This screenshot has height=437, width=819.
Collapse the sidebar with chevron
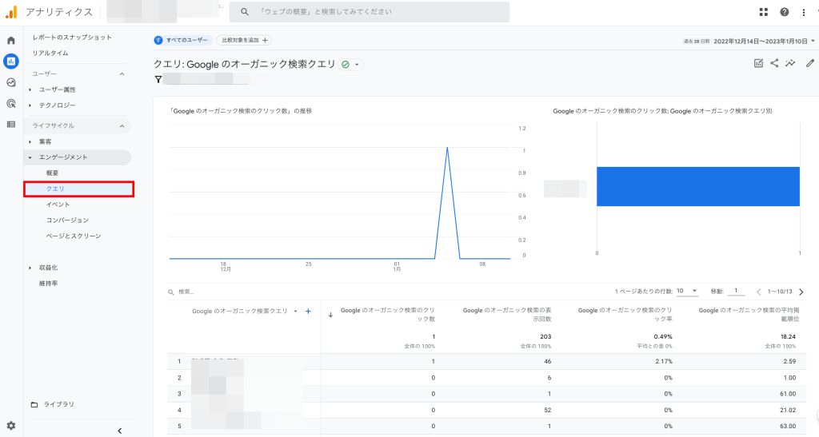(x=120, y=431)
